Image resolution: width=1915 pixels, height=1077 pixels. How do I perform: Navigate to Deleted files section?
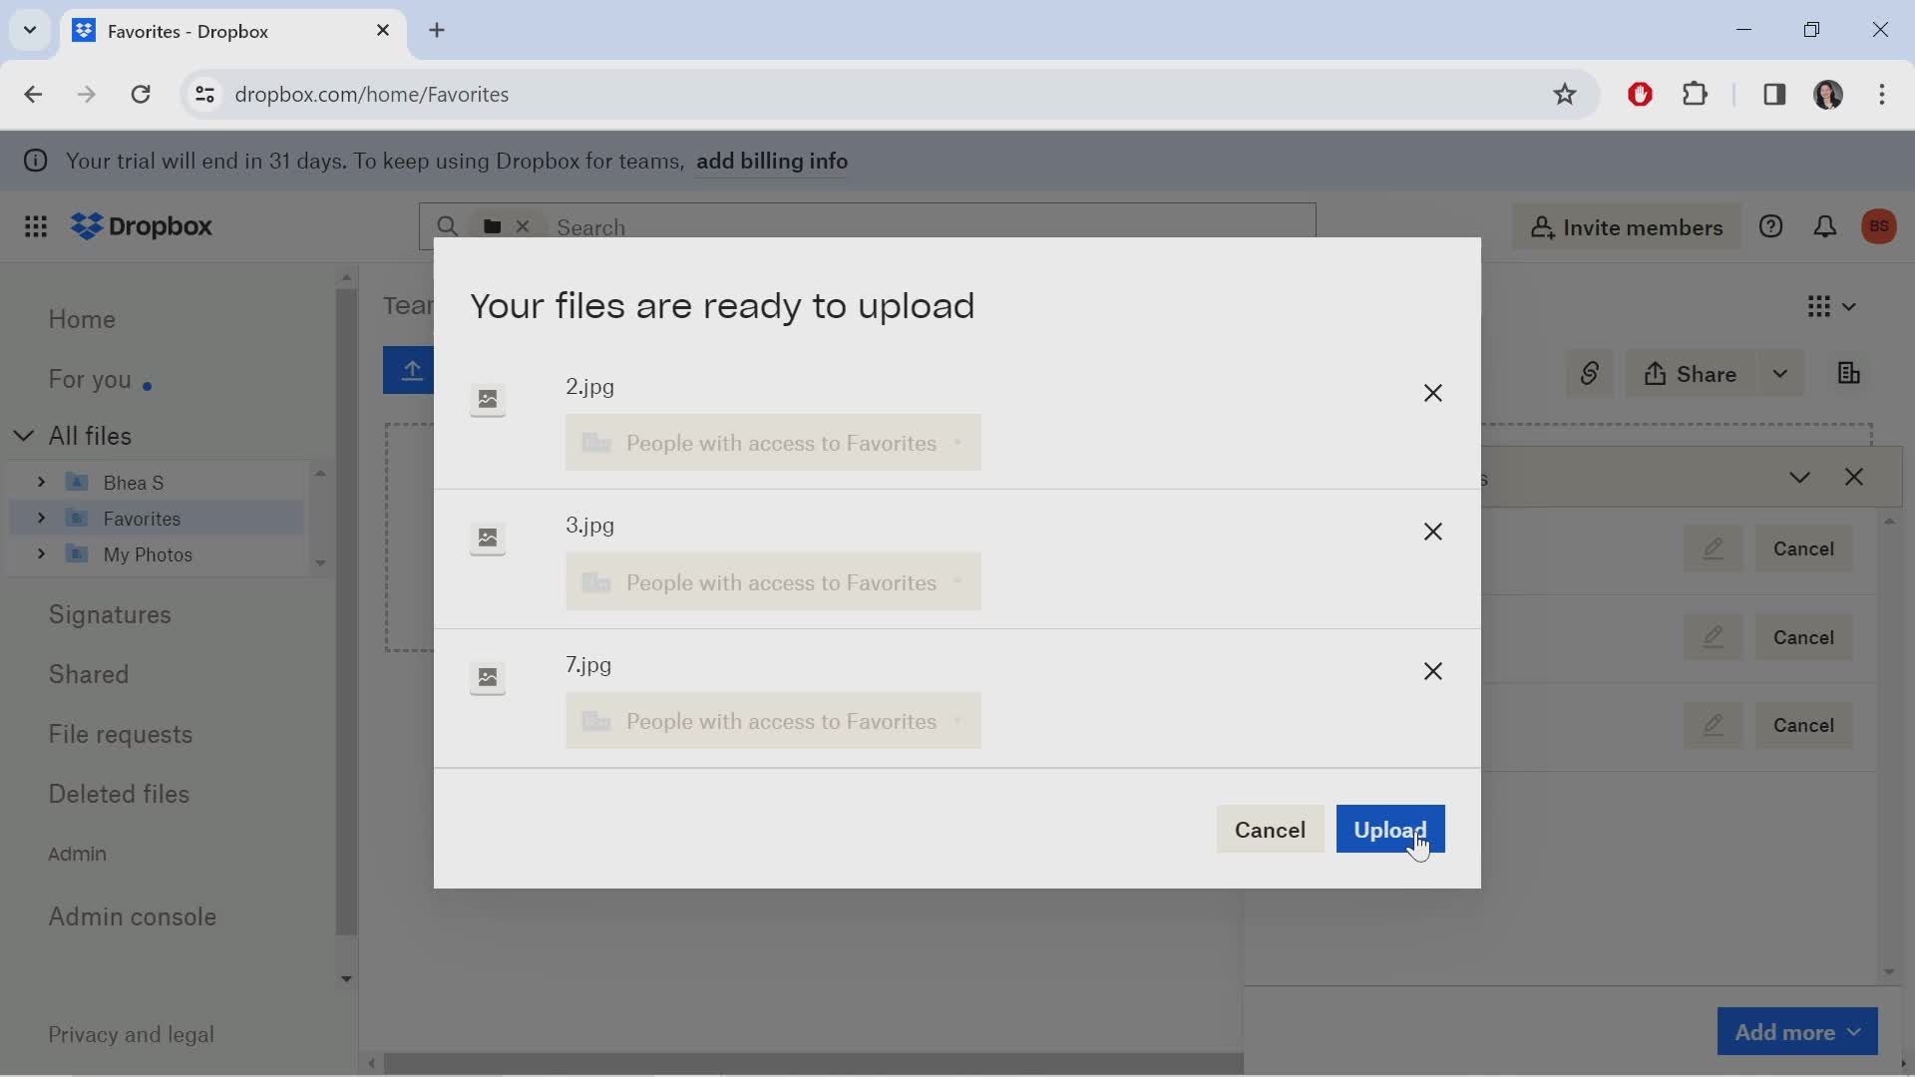pyautogui.click(x=119, y=793)
